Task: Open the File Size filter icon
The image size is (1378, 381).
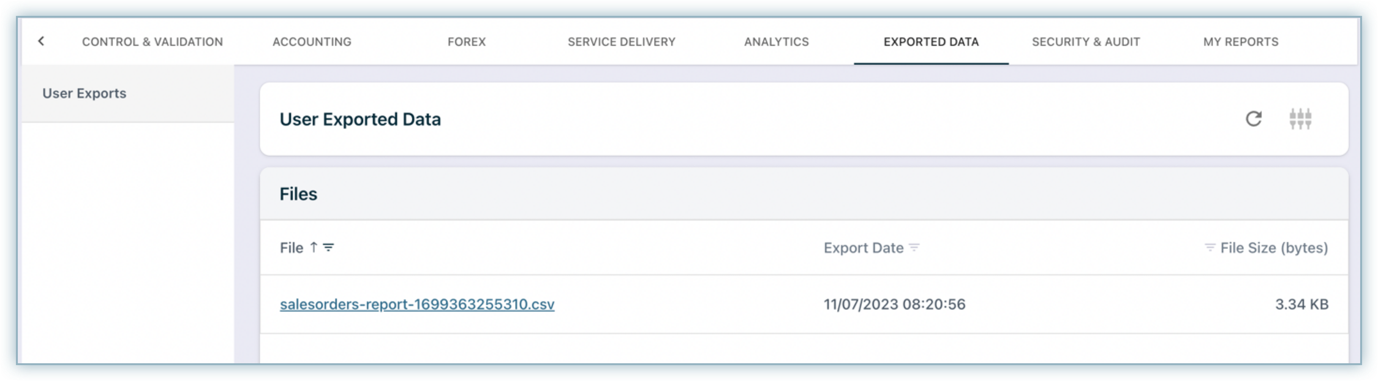Action: click(1210, 247)
